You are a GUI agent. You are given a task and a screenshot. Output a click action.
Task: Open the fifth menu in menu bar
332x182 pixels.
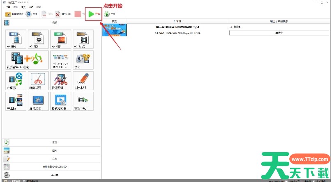39,7
